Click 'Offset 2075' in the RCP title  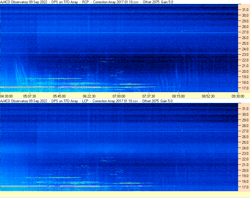(151, 2)
